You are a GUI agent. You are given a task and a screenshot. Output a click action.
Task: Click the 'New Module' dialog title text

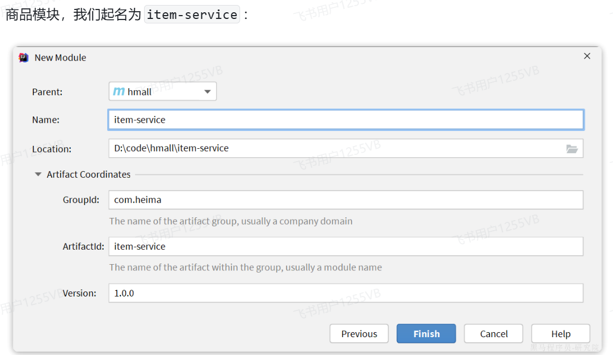(x=60, y=57)
